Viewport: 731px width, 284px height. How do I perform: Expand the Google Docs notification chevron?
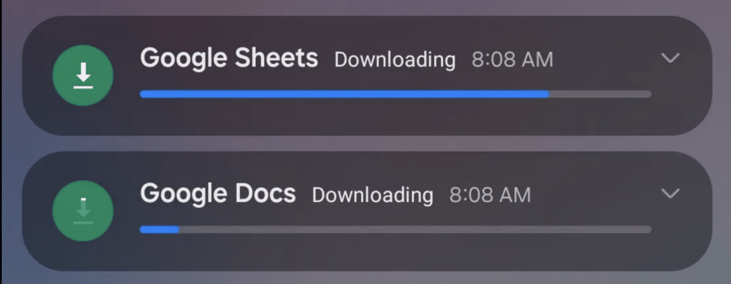pos(671,194)
